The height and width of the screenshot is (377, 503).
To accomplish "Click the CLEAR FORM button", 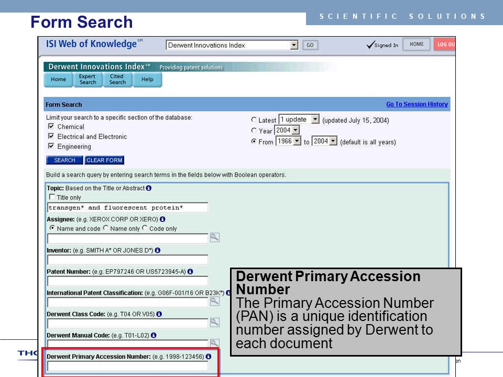I will pyautogui.click(x=104, y=160).
